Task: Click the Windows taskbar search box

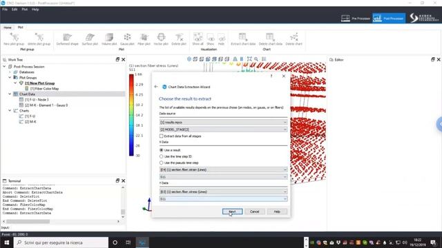Action: [x=61, y=242]
